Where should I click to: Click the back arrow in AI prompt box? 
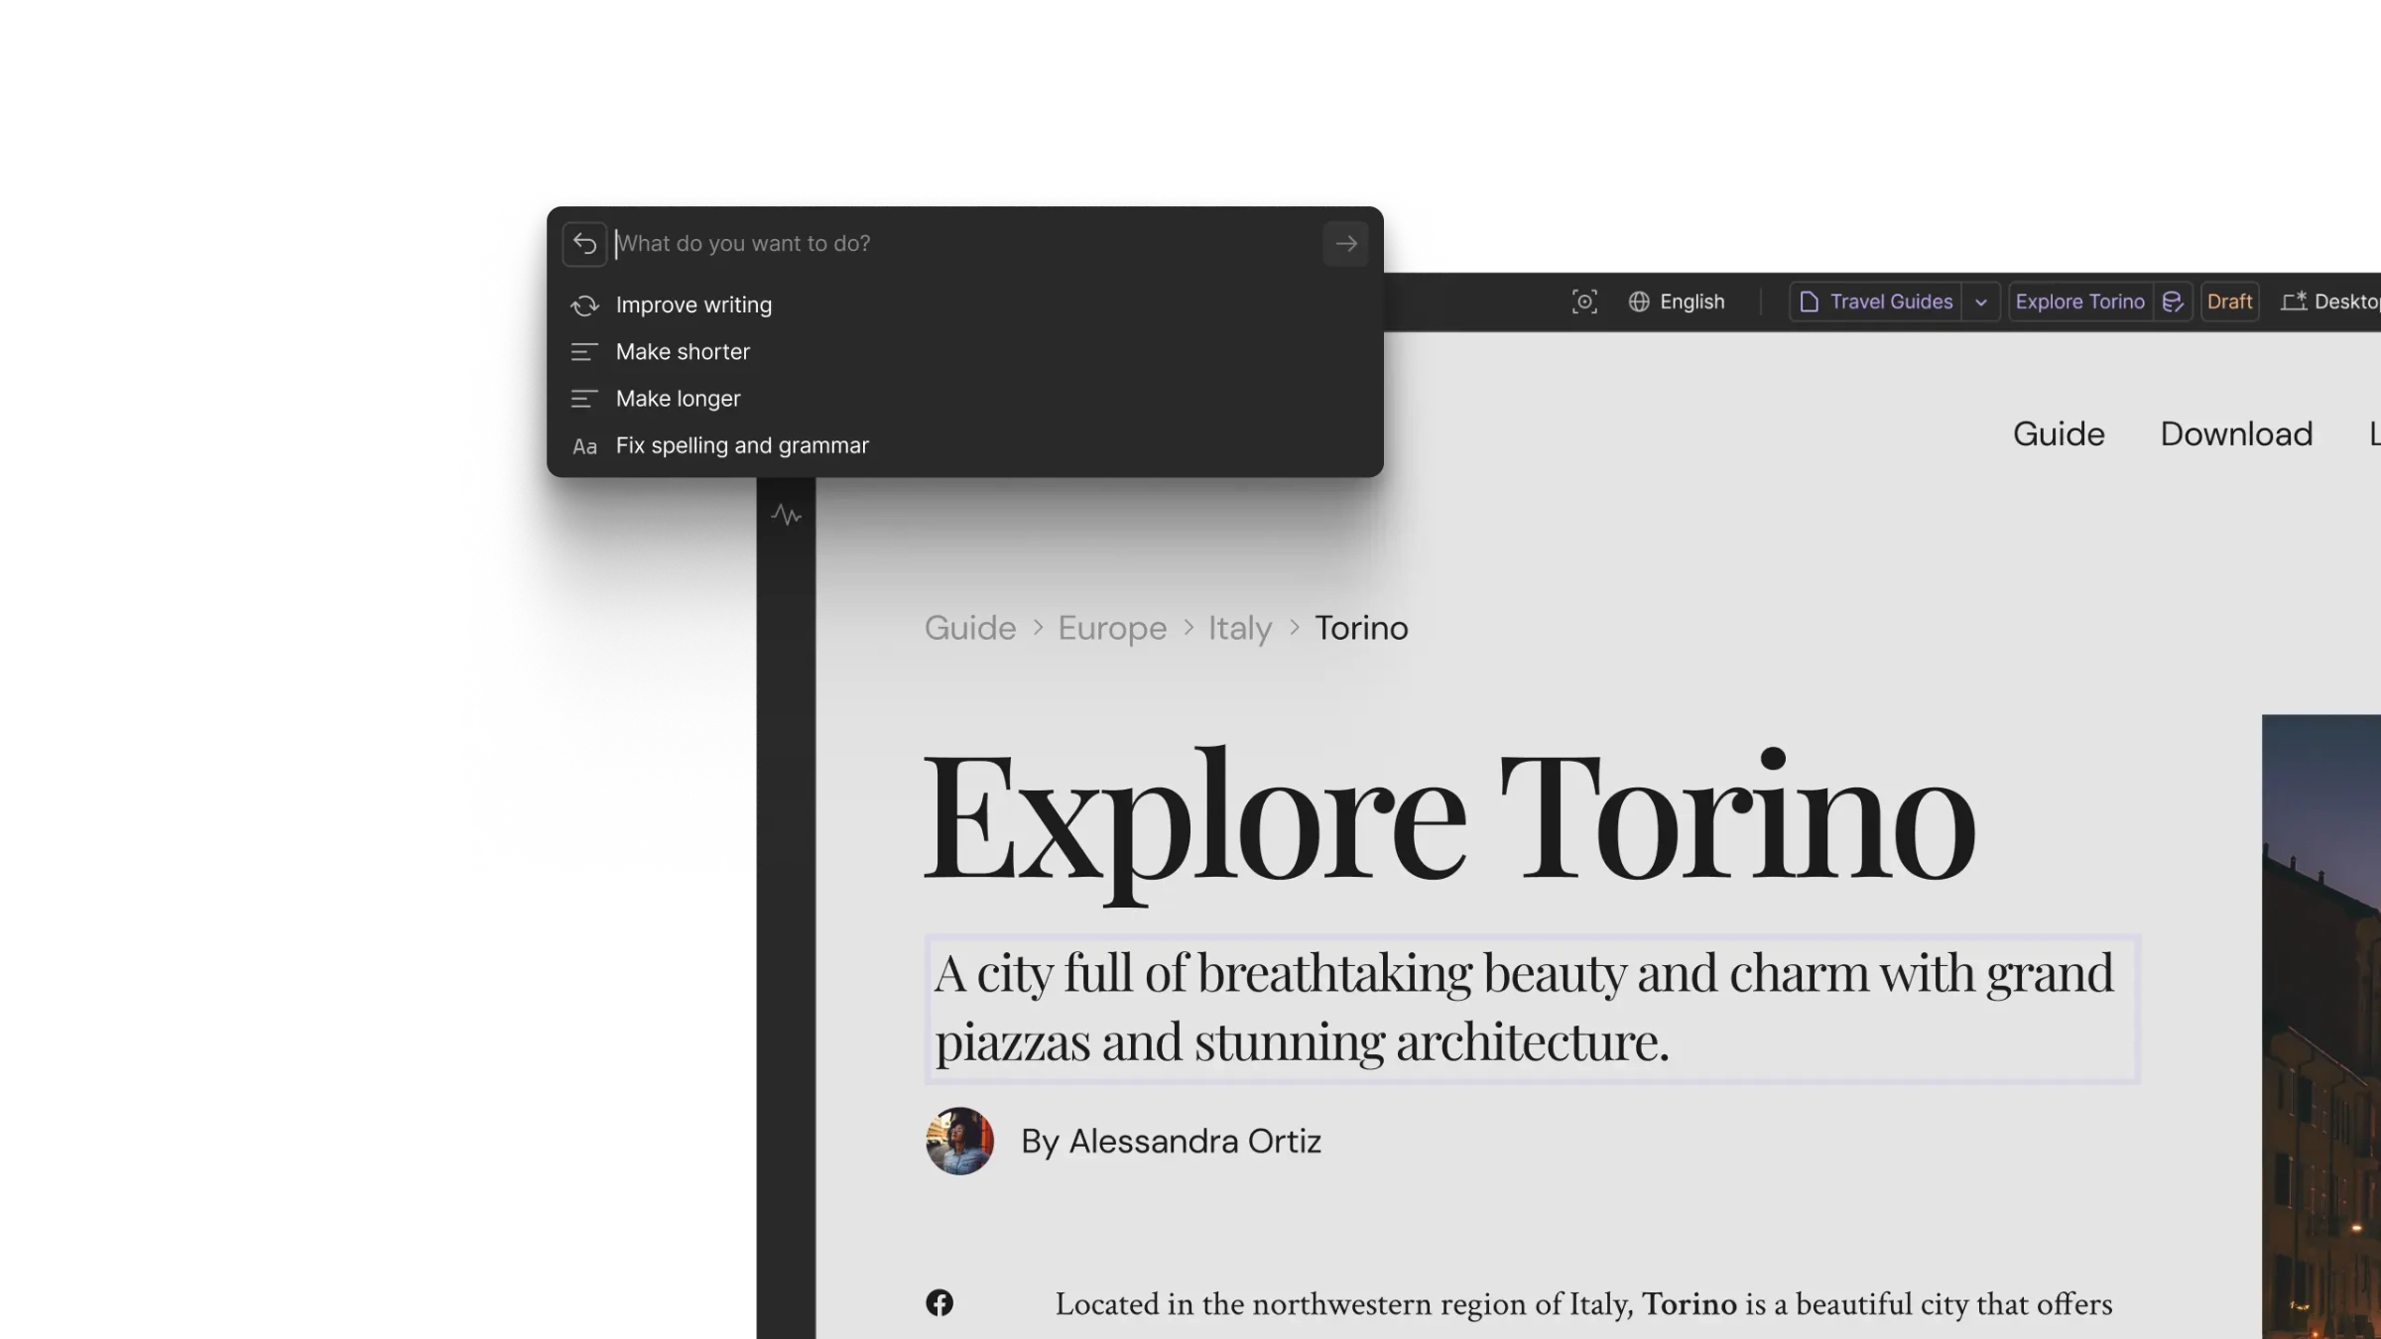tap(584, 244)
